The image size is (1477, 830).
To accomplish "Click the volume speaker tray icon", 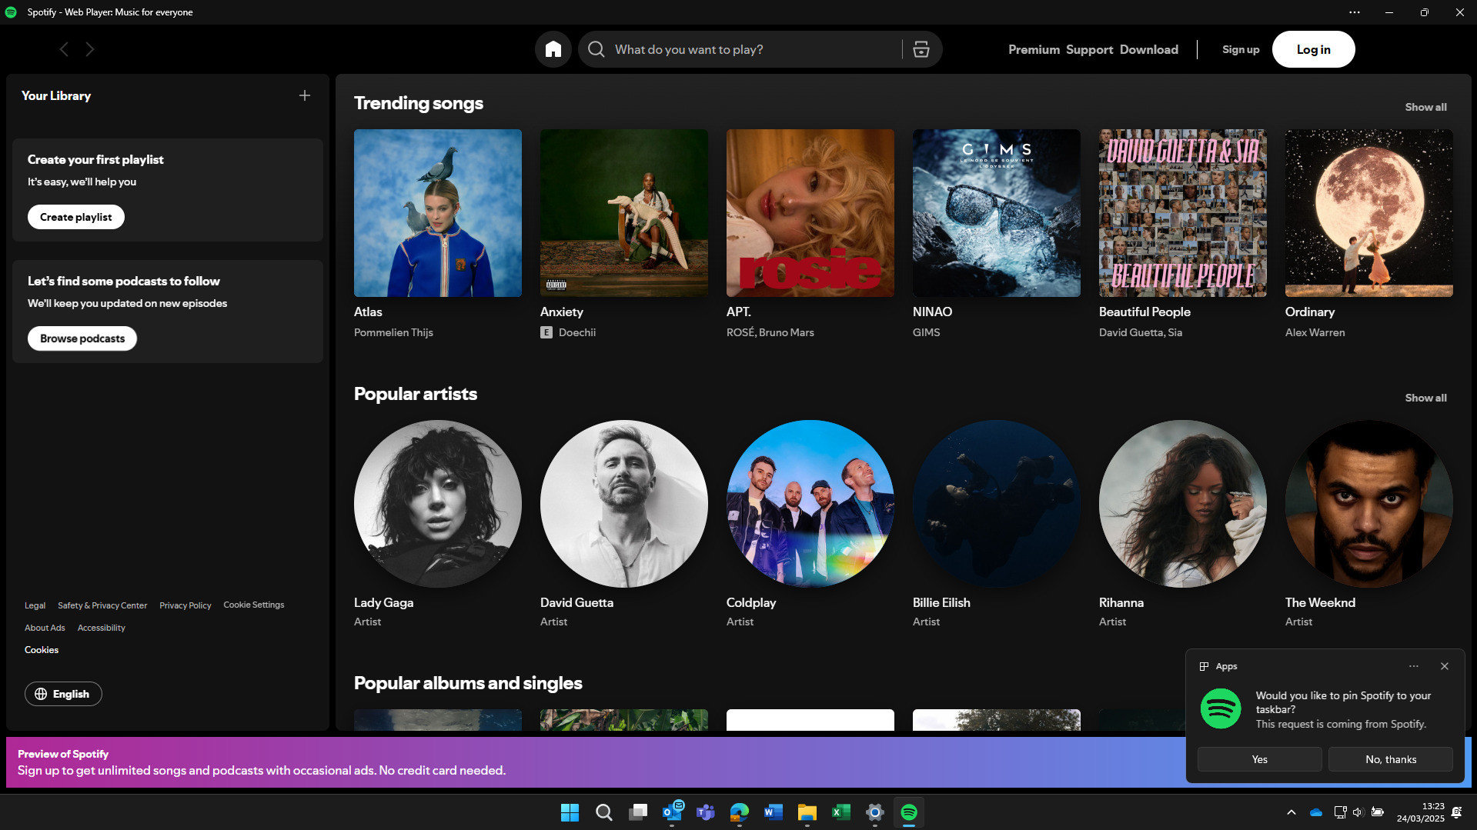I will pos(1358,812).
